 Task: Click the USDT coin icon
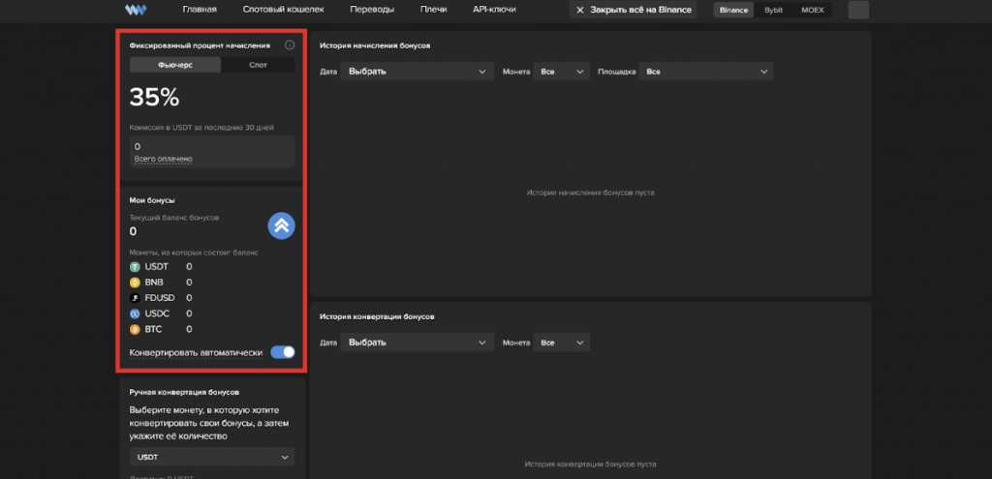(136, 266)
